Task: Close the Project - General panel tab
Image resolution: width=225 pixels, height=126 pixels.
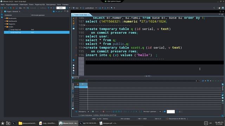Action: pyautogui.click(x=20, y=12)
